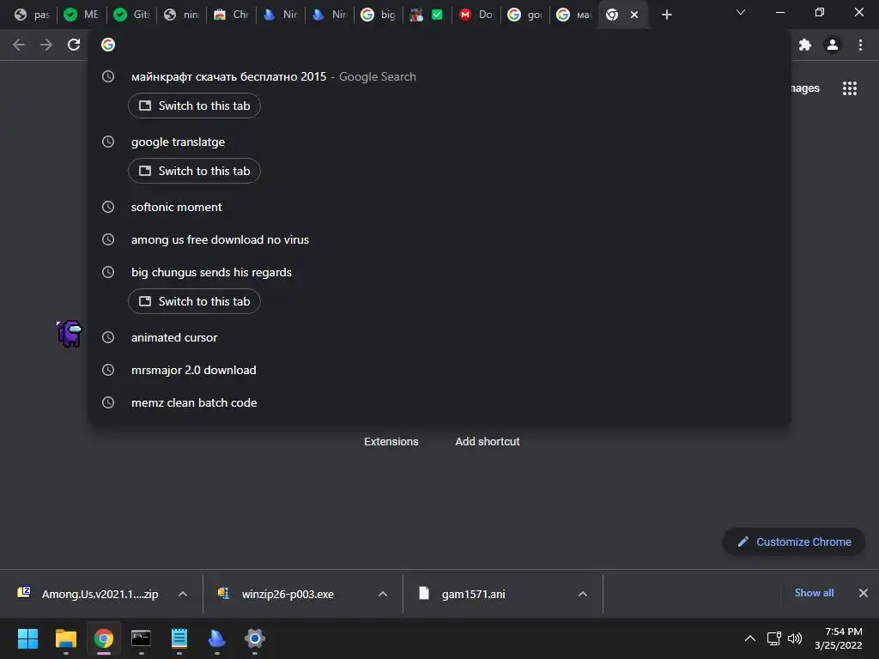Select suggestion 'big chungus sends his regards'
Image resolution: width=879 pixels, height=659 pixels.
pyautogui.click(x=439, y=272)
